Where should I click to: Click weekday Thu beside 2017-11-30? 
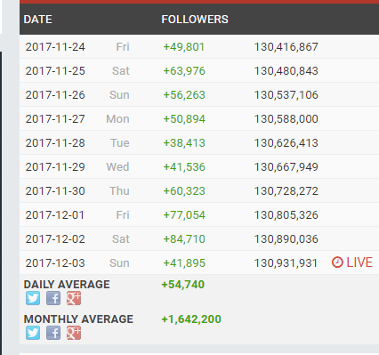119,191
